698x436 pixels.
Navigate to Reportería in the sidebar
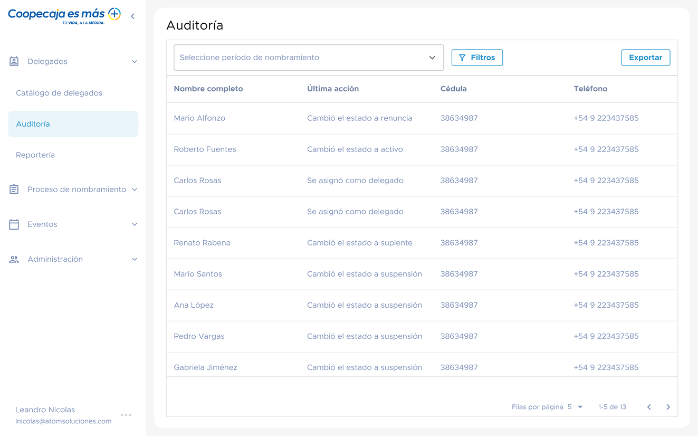pos(35,155)
